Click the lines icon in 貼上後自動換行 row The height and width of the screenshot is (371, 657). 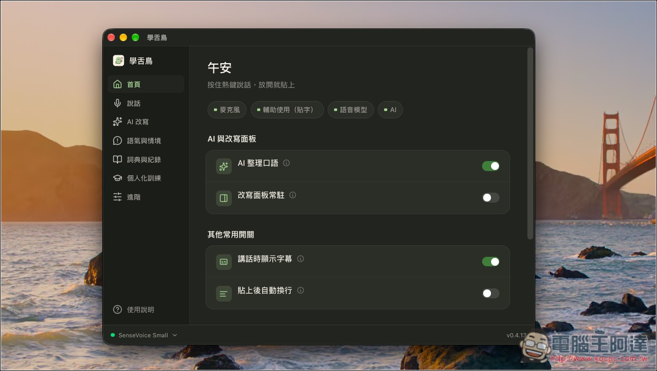click(224, 293)
